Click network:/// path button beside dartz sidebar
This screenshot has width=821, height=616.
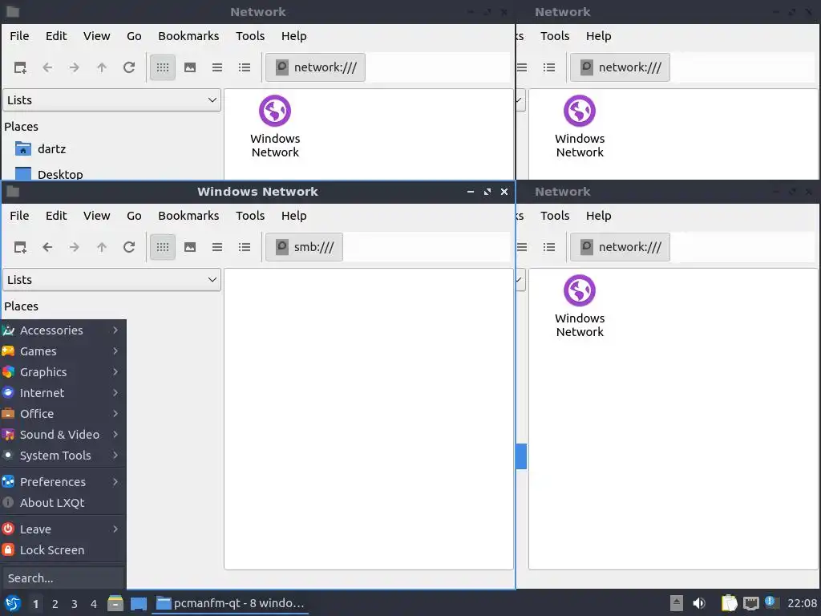[x=315, y=67]
